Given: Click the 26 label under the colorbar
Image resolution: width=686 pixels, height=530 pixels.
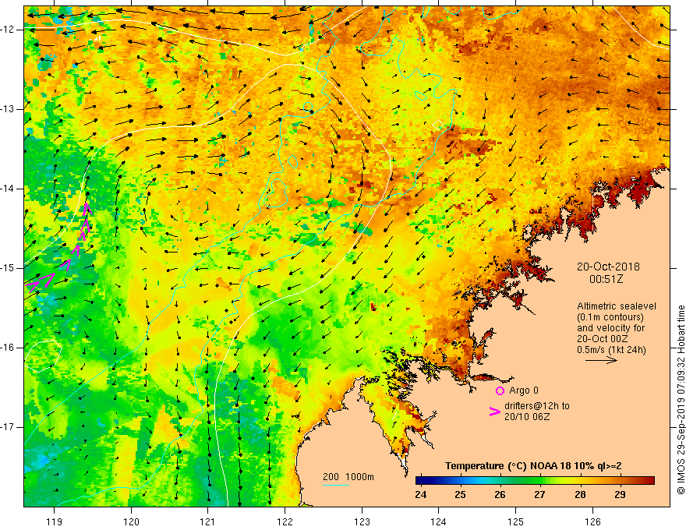Looking at the screenshot, I should coord(500,495).
